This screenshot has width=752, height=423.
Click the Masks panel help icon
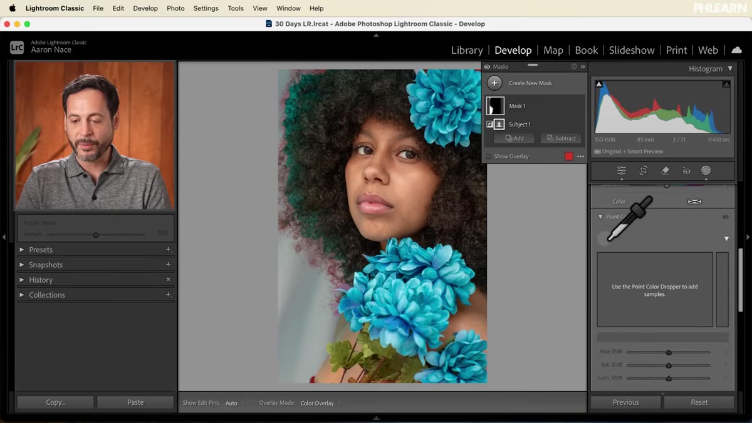pos(573,66)
